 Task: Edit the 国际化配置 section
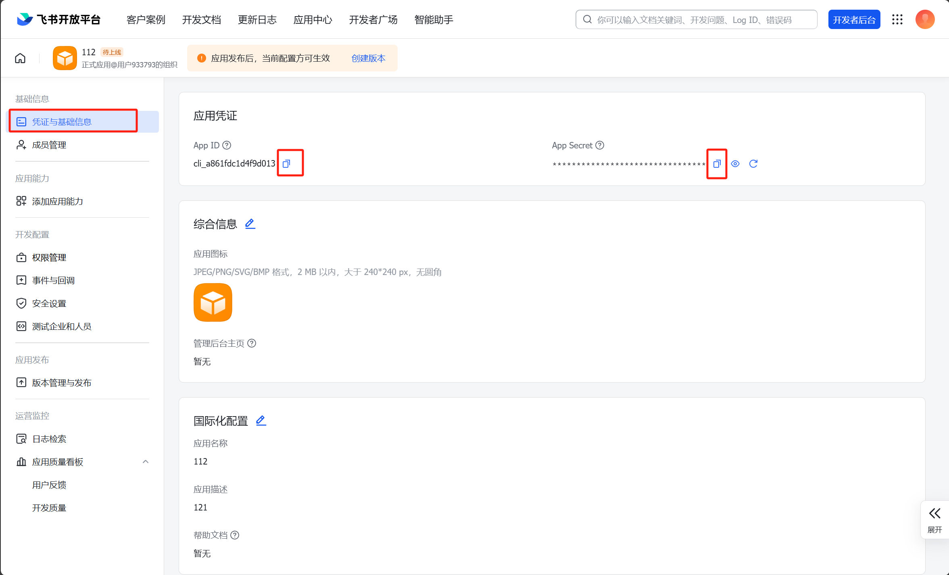point(261,421)
